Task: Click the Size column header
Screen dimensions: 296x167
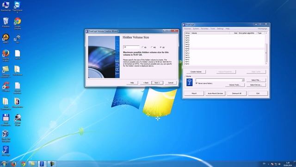Action: (234, 33)
